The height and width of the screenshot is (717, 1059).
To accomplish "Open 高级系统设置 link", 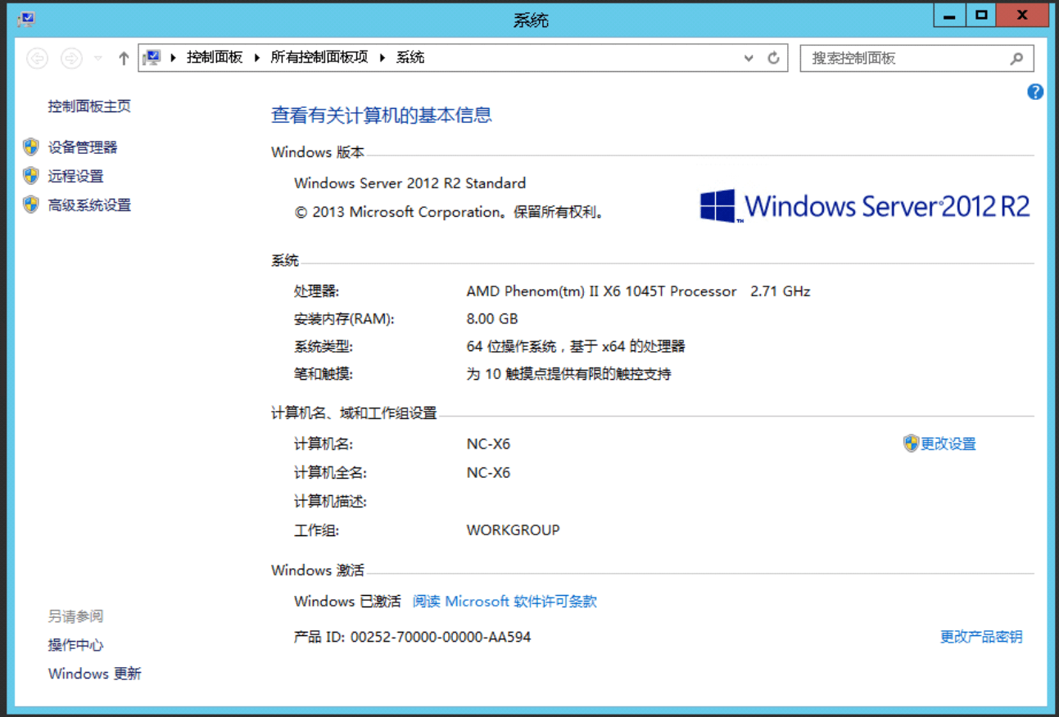I will click(89, 205).
